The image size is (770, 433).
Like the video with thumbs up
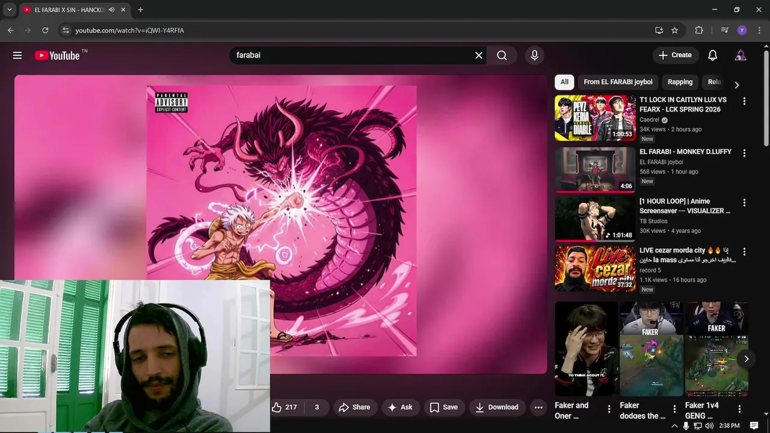pyautogui.click(x=284, y=407)
